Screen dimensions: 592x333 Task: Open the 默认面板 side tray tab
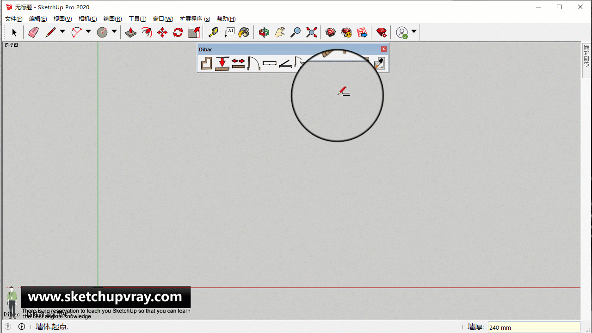586,56
